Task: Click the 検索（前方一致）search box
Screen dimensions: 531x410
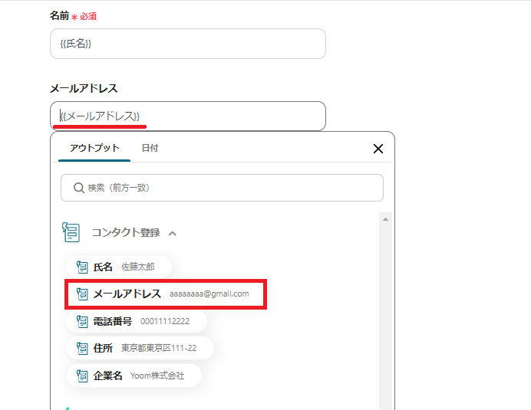Action: coord(222,188)
